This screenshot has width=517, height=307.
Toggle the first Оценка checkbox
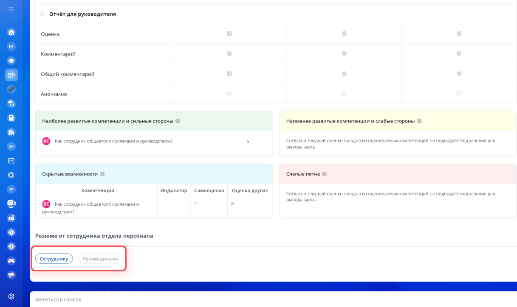point(229,33)
